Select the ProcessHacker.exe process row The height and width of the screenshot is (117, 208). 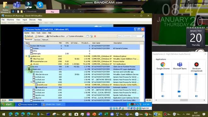82,61
